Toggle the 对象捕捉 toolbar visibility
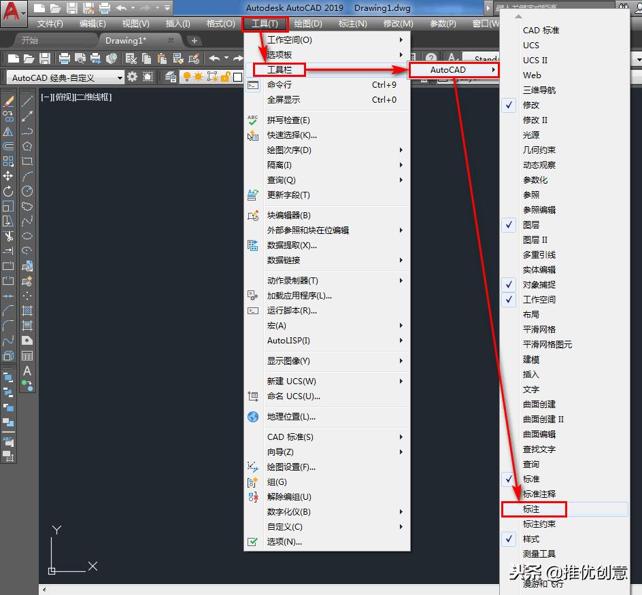The width and height of the screenshot is (642, 595). (509, 284)
